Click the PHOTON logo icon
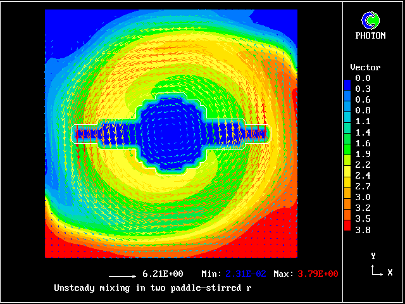Screen dimensions: 405x304 tap(369, 20)
